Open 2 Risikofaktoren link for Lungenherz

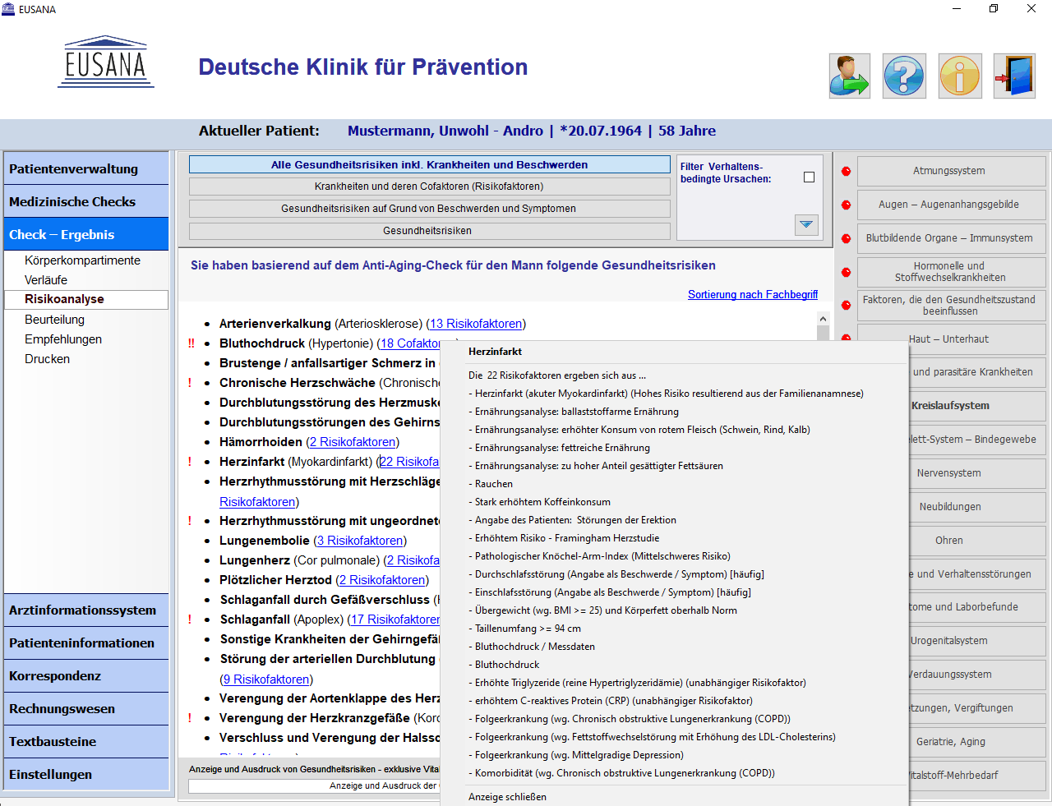(x=413, y=560)
